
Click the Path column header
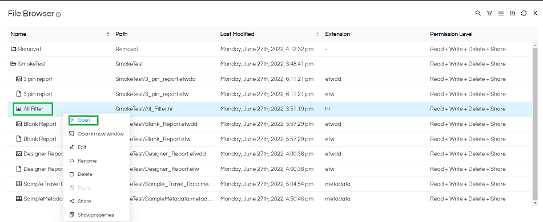pos(121,34)
